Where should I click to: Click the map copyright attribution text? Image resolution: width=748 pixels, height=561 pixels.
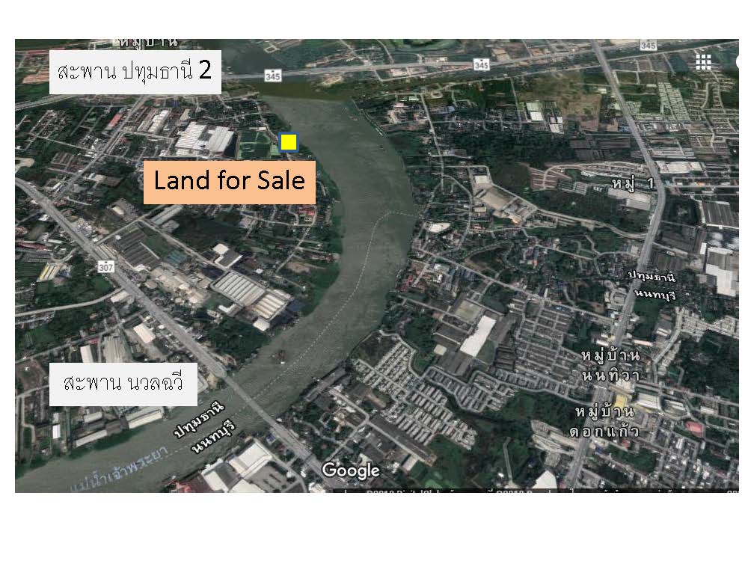pyautogui.click(x=539, y=491)
